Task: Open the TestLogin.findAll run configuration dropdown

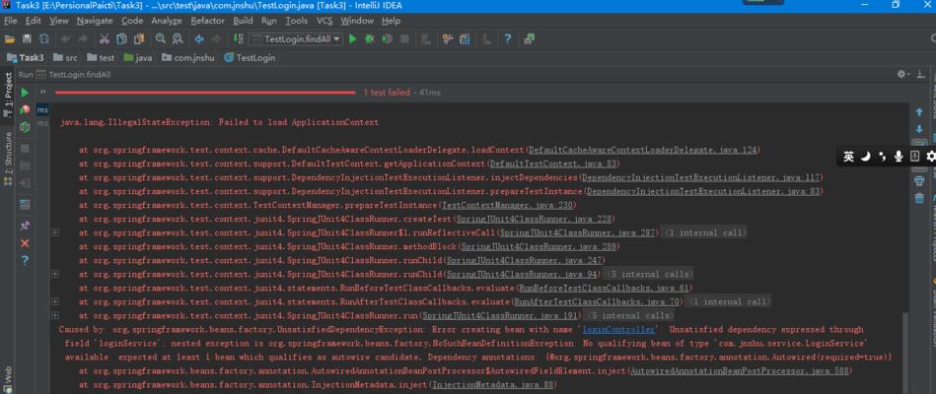Action: [x=296, y=39]
